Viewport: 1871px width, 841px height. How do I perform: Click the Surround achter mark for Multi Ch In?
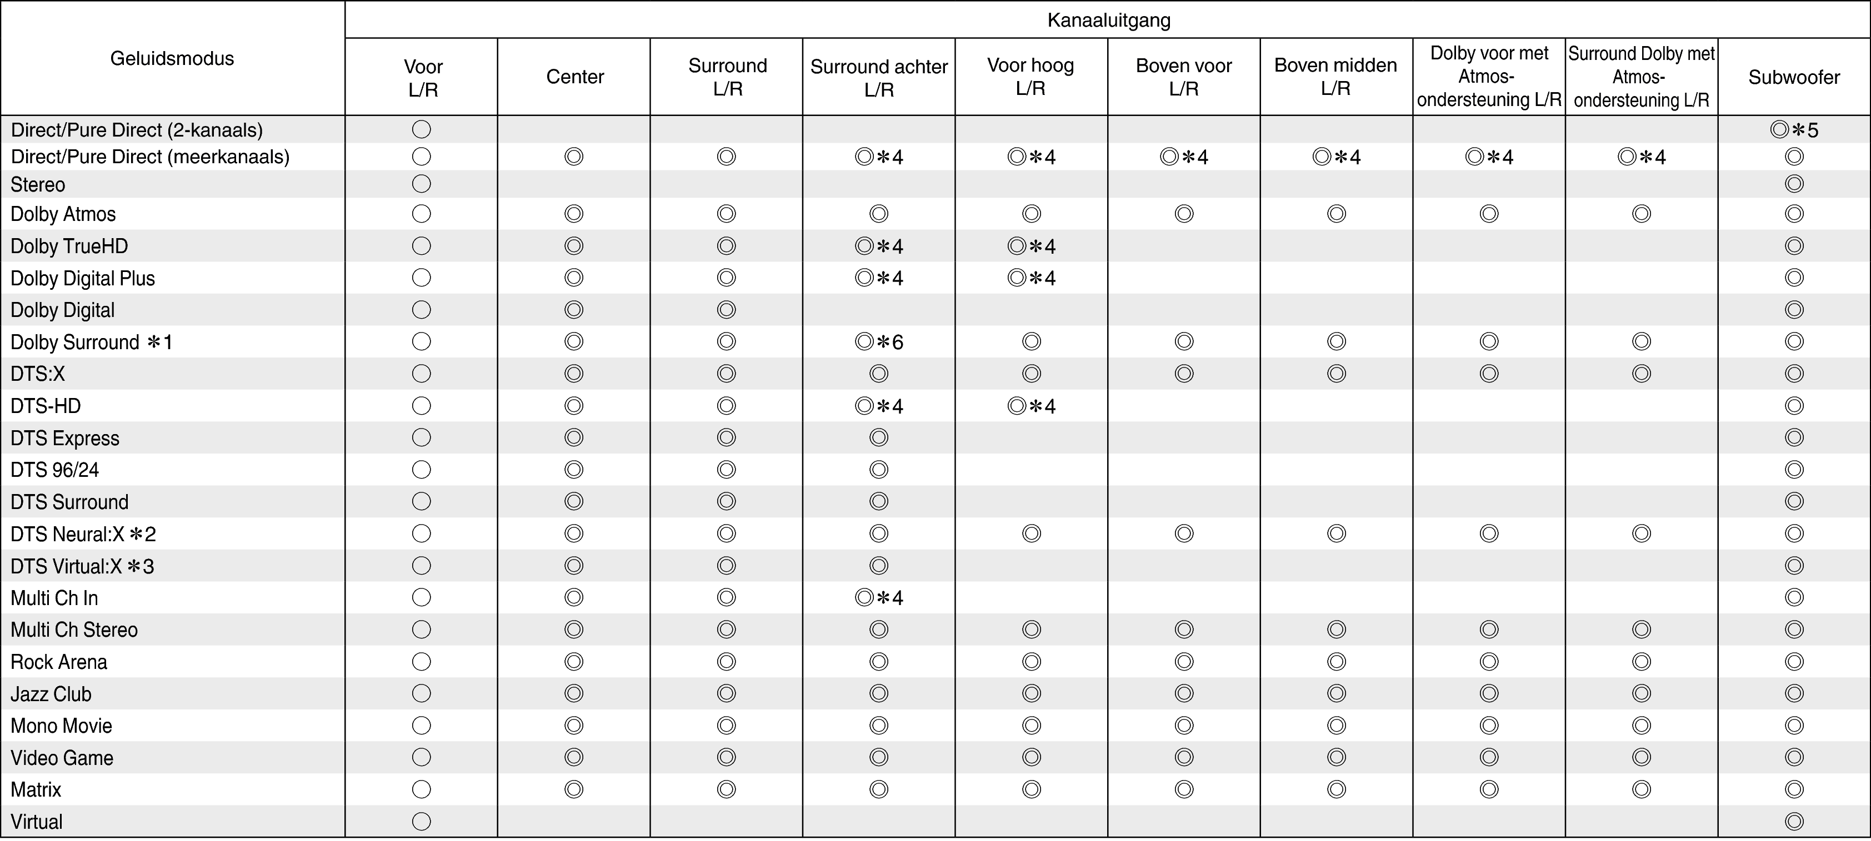(878, 598)
